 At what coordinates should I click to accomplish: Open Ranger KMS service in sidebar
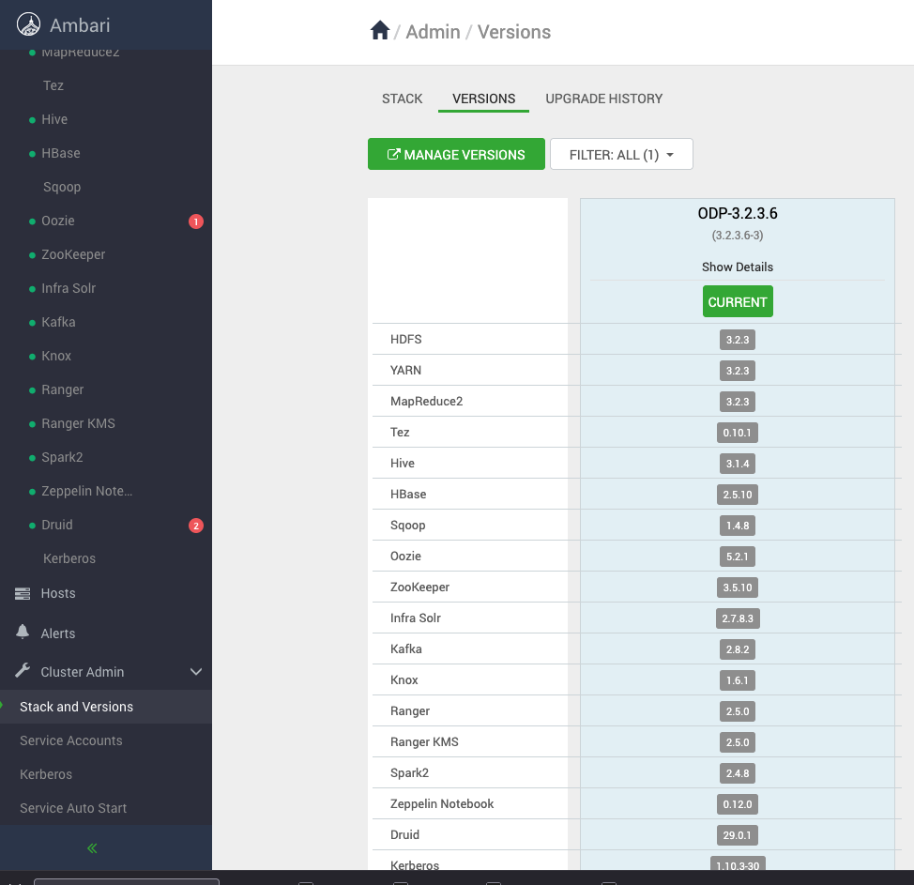(x=78, y=424)
